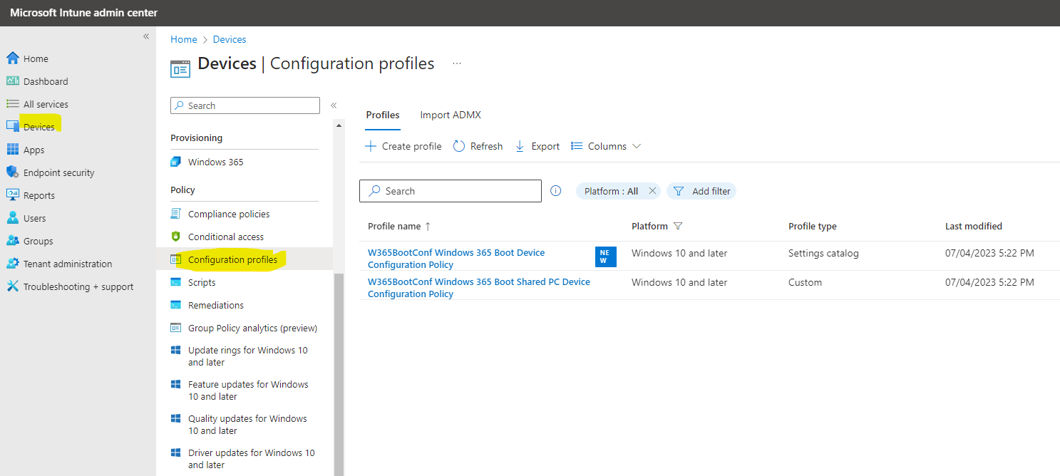Click the Export button
The height and width of the screenshot is (476, 1060).
(537, 146)
